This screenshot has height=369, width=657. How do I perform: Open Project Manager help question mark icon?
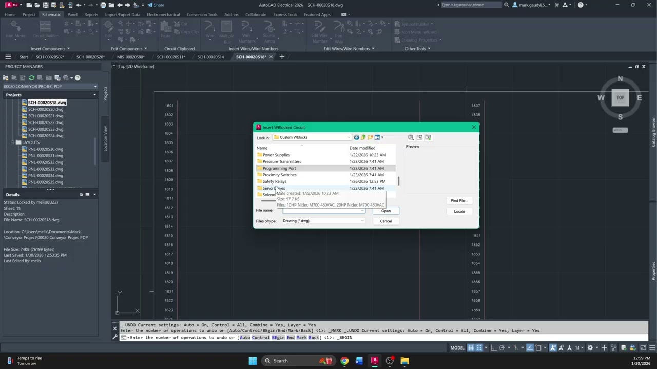(78, 78)
